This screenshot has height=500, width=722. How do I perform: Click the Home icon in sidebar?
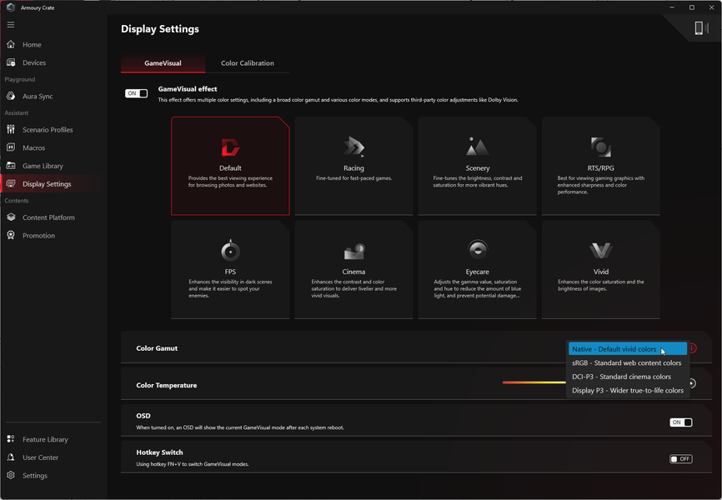coord(11,45)
